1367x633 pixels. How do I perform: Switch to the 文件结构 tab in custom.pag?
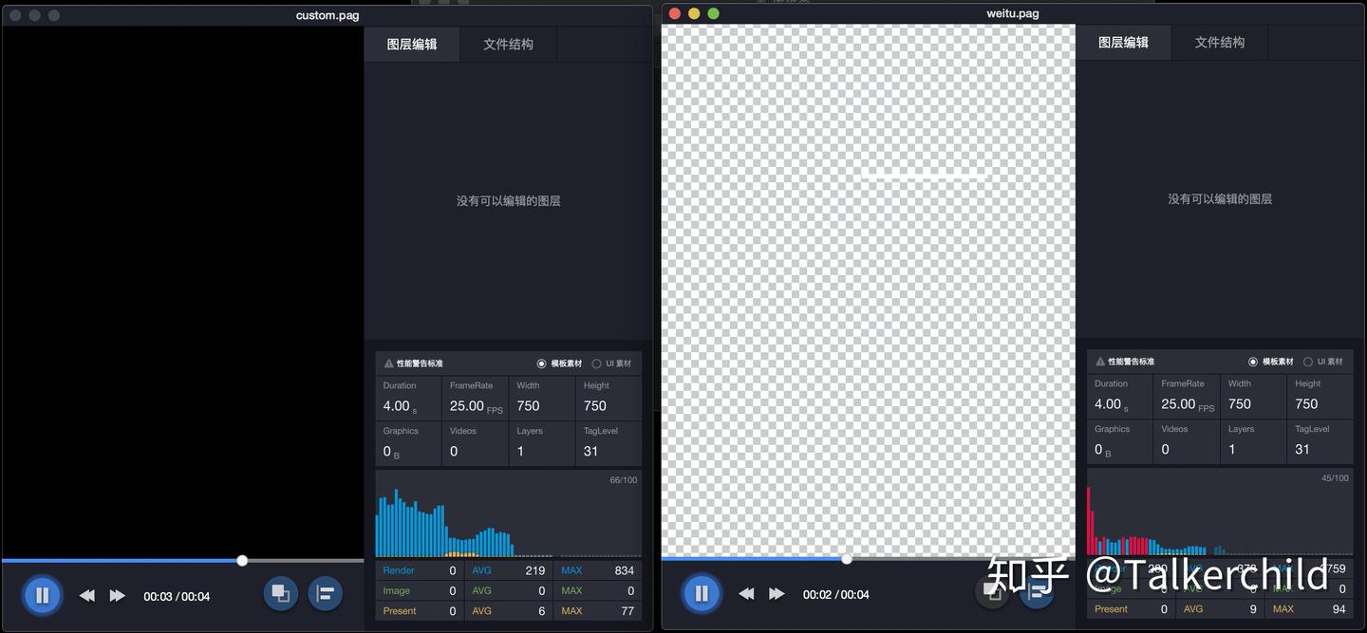click(x=508, y=44)
